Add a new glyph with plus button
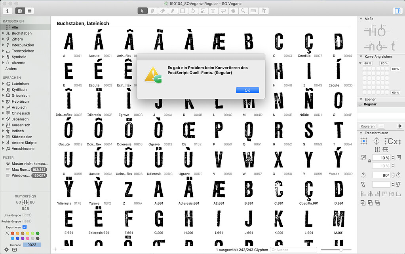The width and height of the screenshot is (405, 254). pyautogui.click(x=55, y=249)
